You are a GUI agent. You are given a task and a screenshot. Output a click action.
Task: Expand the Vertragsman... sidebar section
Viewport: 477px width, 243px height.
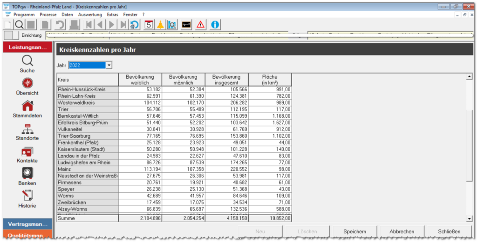coord(27,224)
